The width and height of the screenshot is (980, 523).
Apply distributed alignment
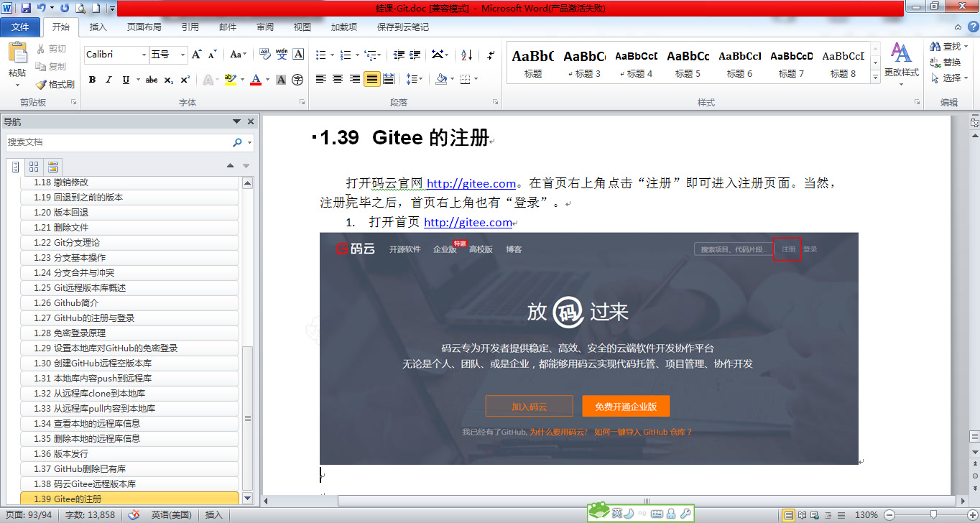[x=389, y=79]
